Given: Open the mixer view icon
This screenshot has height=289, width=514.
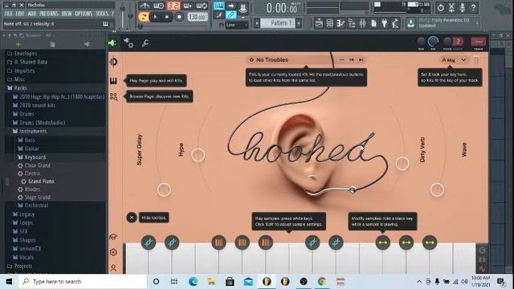Looking at the screenshot, I should [362, 23].
